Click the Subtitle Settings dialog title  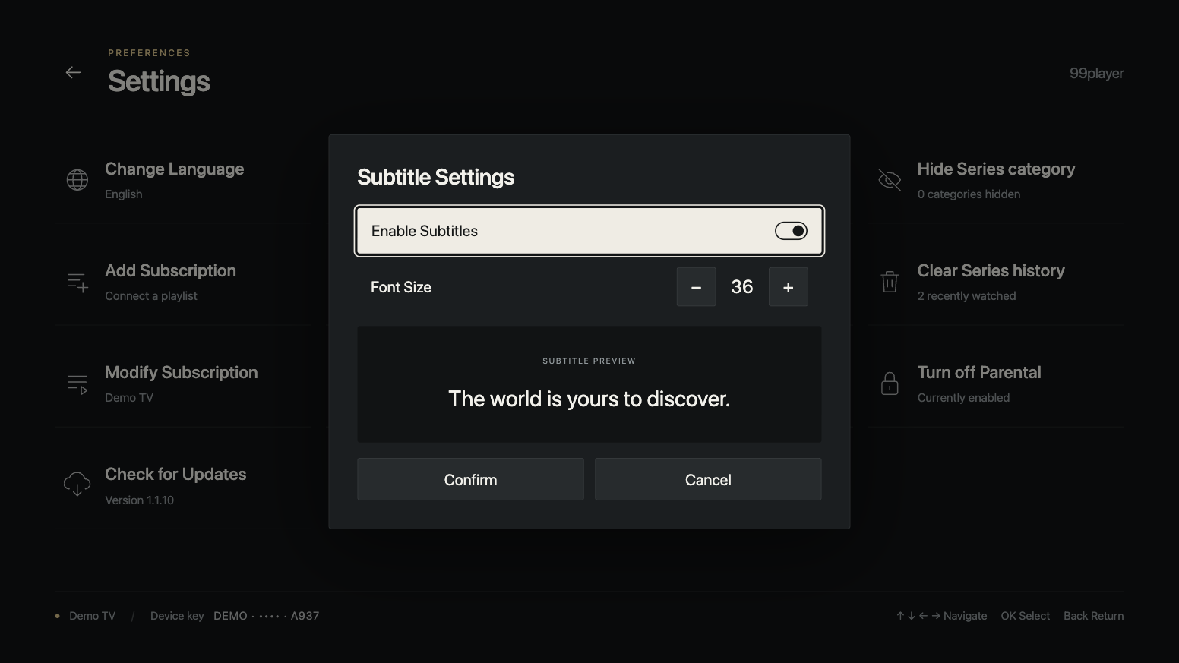[435, 177]
